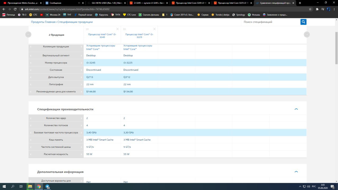Reload the page with the refresh icon
The height and width of the screenshot is (190, 338).
click(15, 9)
